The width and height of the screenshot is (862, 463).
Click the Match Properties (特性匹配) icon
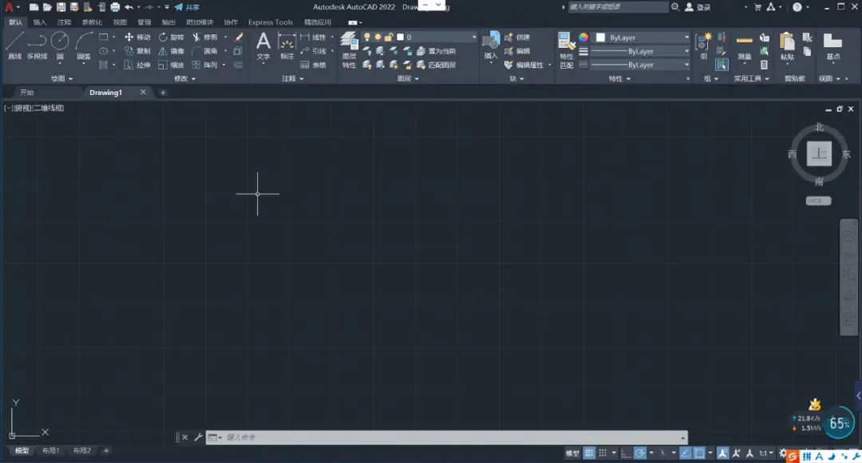coord(566,49)
